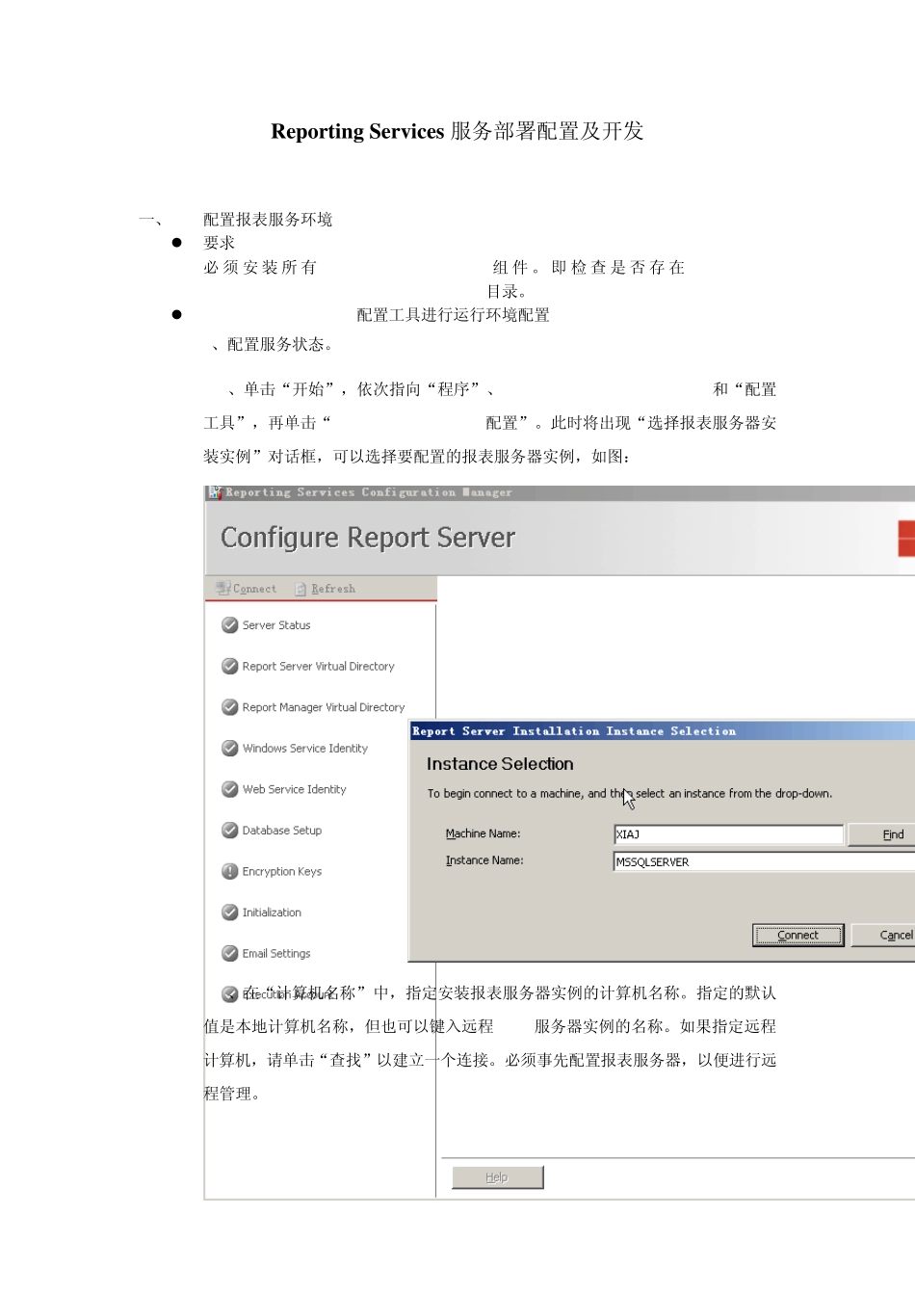Click the Help button

497,1177
